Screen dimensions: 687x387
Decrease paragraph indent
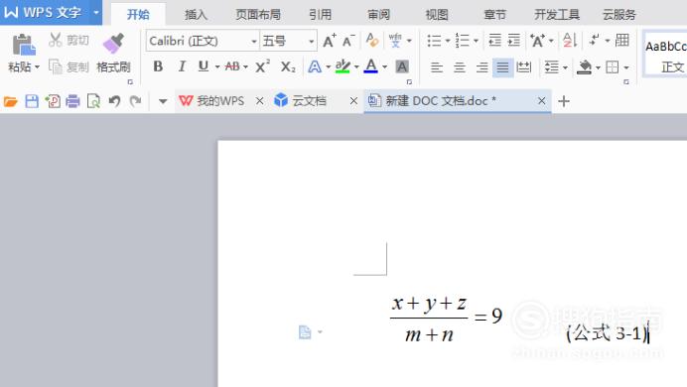[x=494, y=41]
